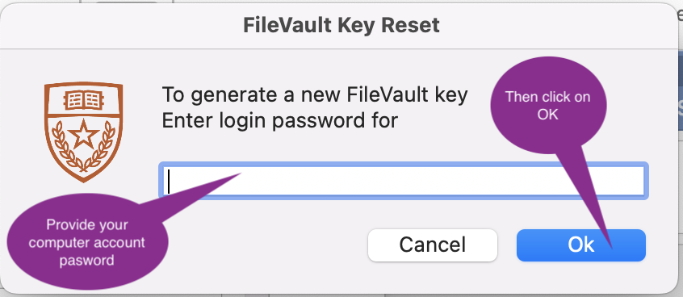Confirm with the blue Ok button

pyautogui.click(x=581, y=245)
